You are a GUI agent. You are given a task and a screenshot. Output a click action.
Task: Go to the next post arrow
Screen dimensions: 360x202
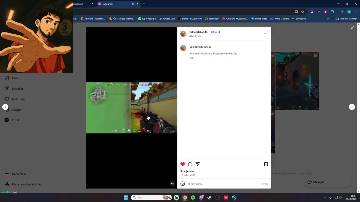(352, 107)
